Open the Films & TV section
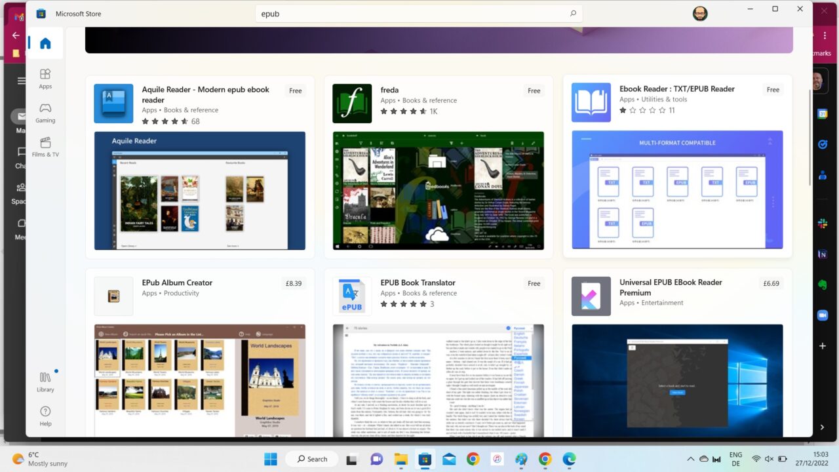Screen dimensions: 839x472 pos(45,147)
